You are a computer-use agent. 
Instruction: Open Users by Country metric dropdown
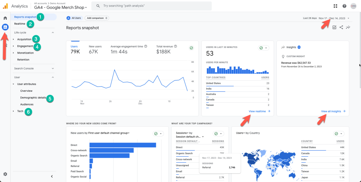tap(240, 133)
